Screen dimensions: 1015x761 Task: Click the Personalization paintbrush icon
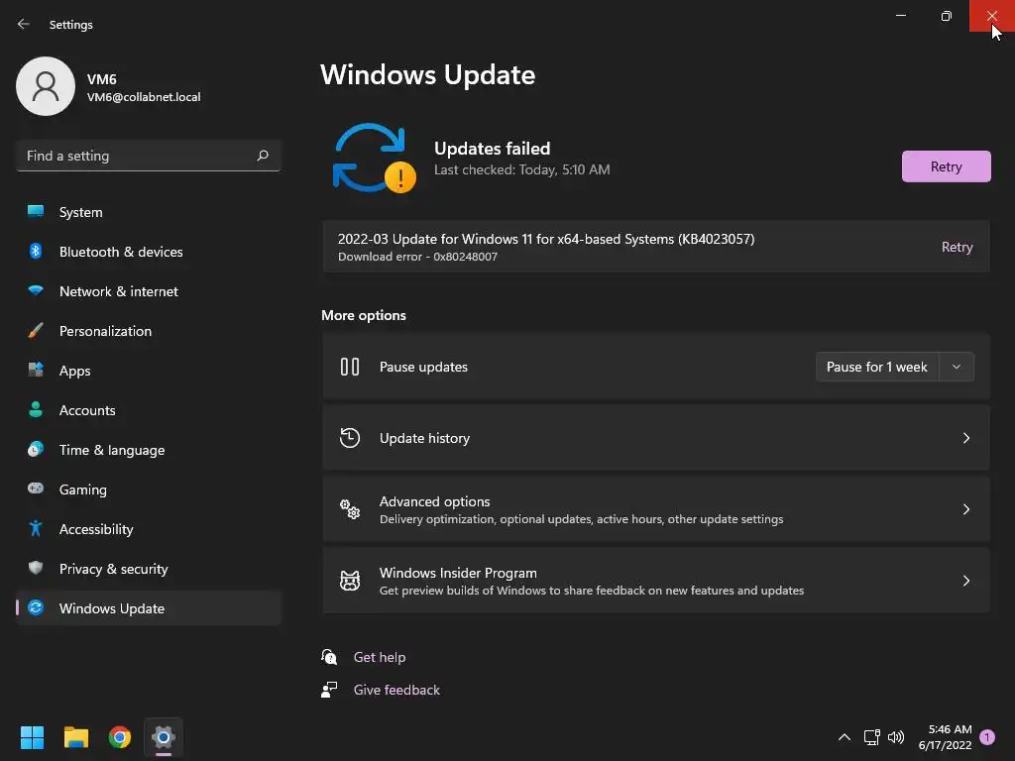(x=36, y=331)
